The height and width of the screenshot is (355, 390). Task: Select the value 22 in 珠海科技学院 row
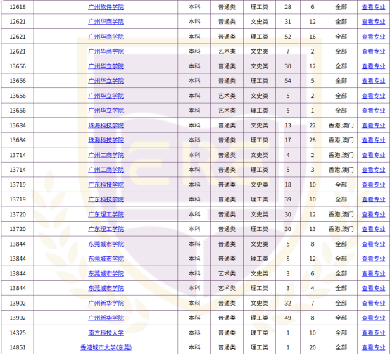click(313, 125)
